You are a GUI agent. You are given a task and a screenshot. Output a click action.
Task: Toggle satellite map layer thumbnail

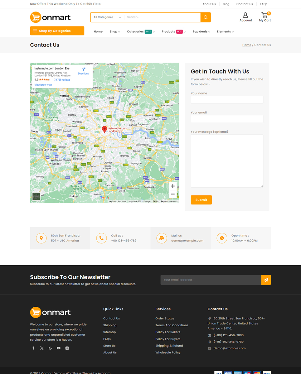(x=36, y=196)
